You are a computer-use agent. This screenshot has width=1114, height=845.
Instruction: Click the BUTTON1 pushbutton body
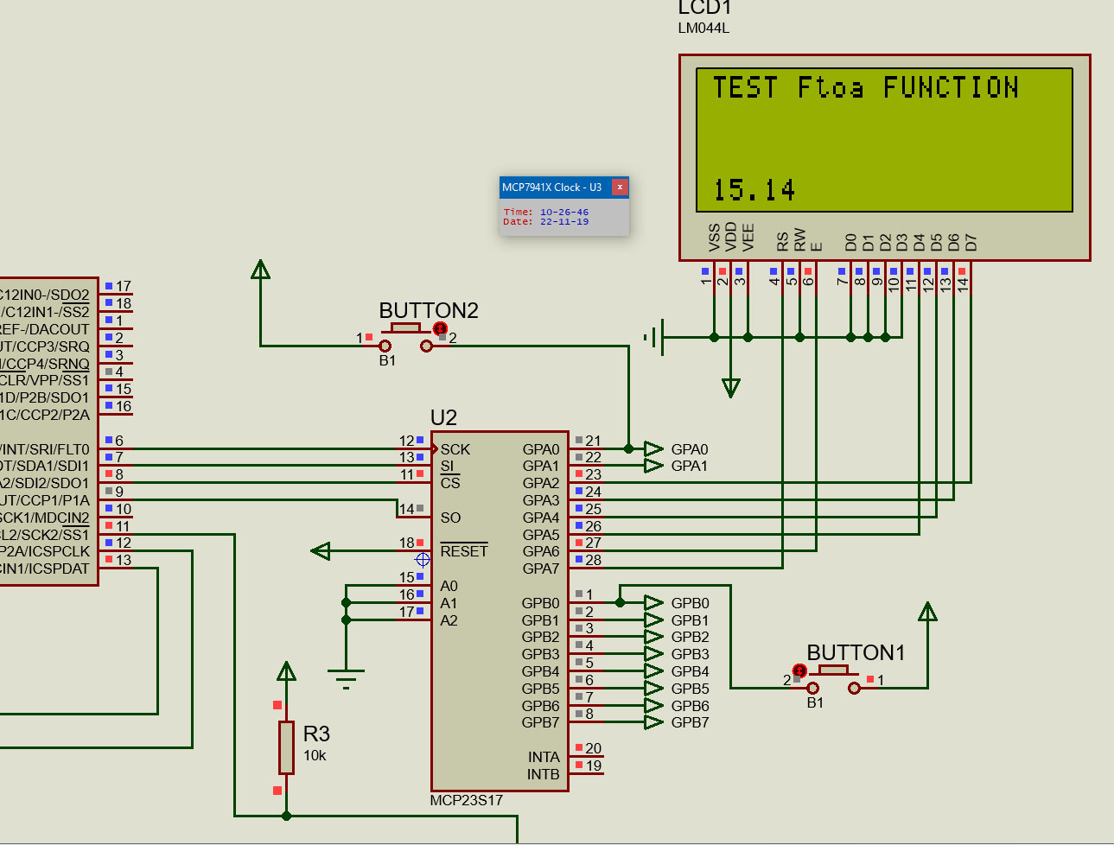pos(833,670)
